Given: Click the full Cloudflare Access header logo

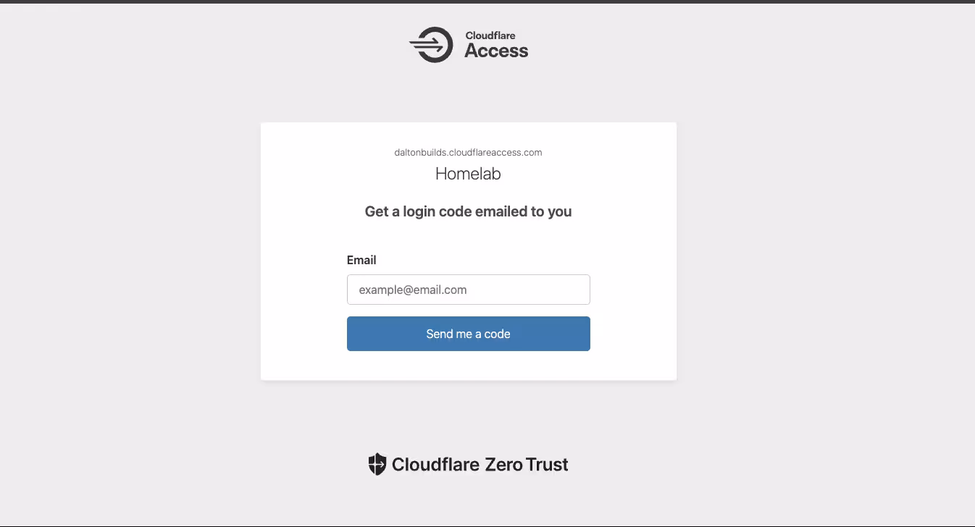Looking at the screenshot, I should point(468,44).
